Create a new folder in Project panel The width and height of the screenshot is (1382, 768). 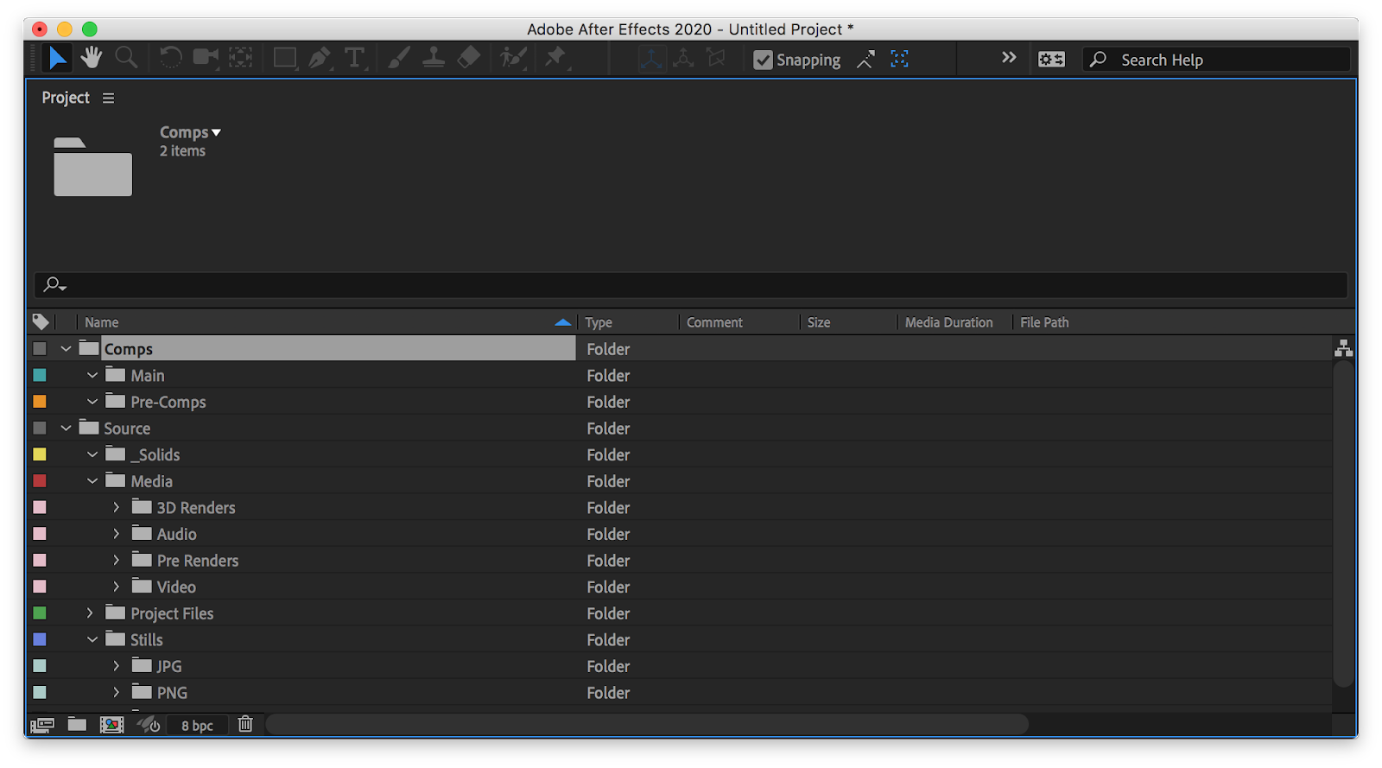click(77, 724)
